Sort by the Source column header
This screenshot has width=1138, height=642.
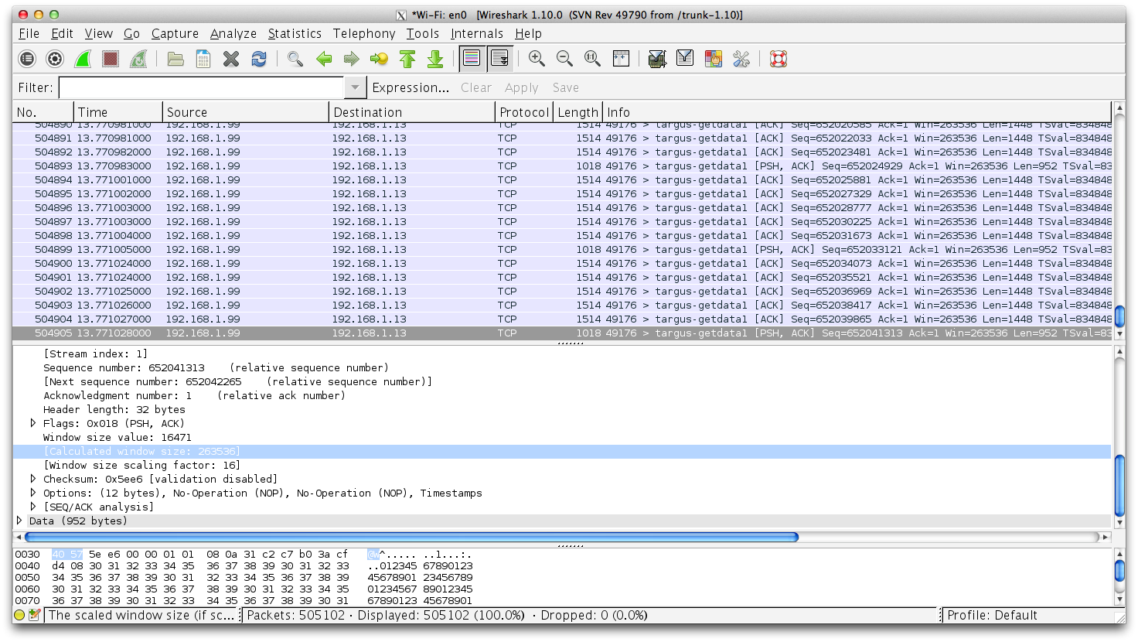click(246, 112)
